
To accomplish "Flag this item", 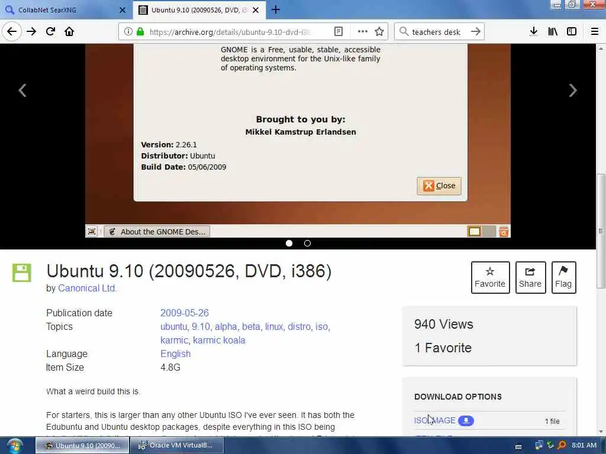I will tap(563, 277).
